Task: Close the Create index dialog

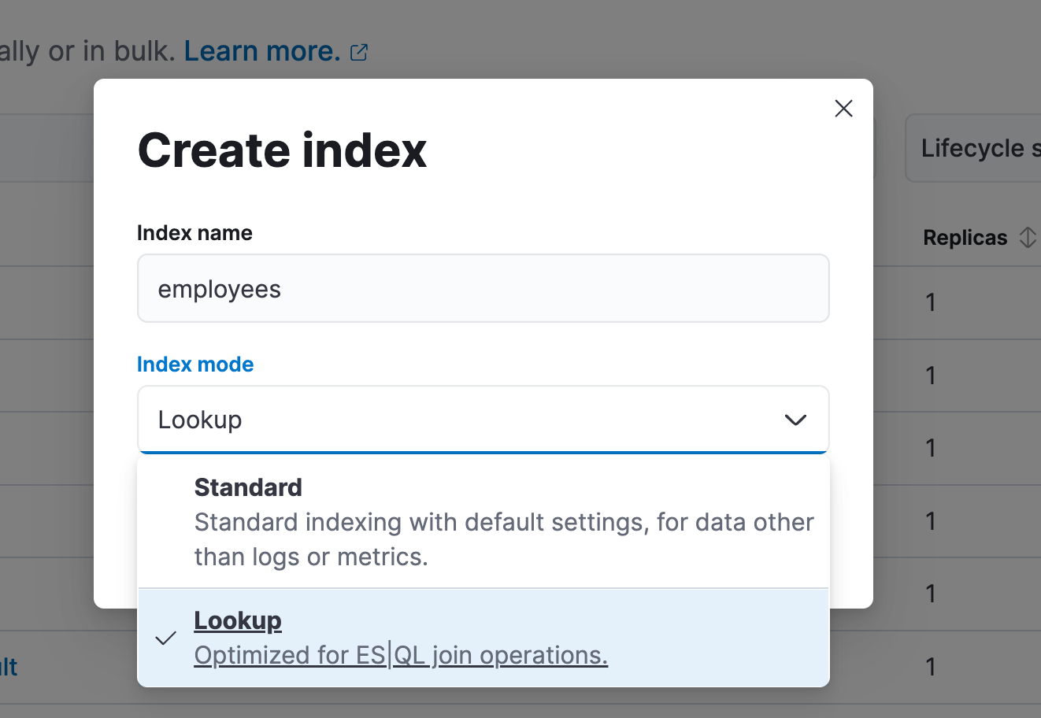Action: click(843, 109)
